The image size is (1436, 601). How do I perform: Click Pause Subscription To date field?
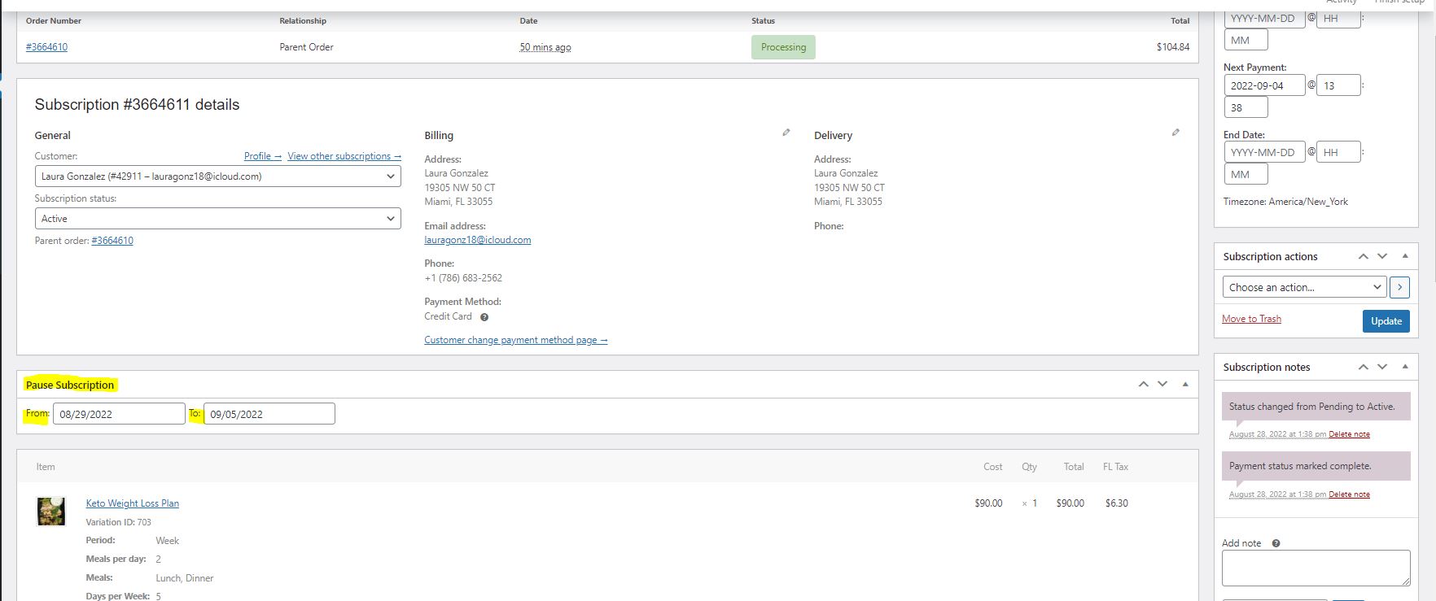click(x=269, y=414)
